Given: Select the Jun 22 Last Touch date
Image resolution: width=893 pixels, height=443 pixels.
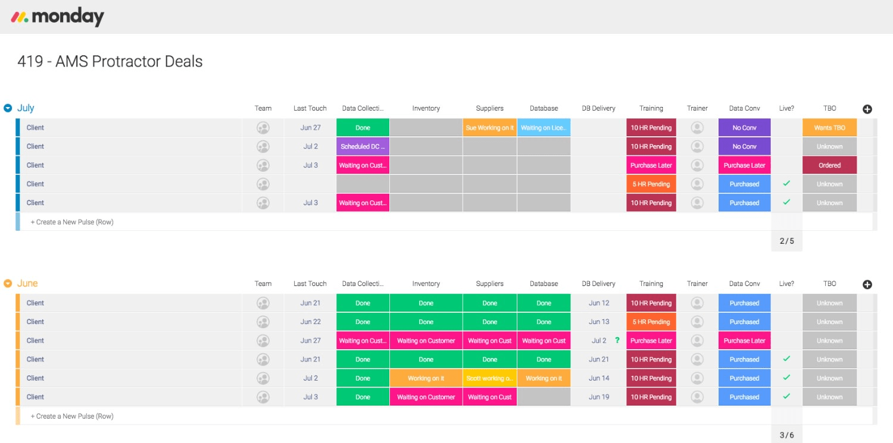Looking at the screenshot, I should pos(310,322).
